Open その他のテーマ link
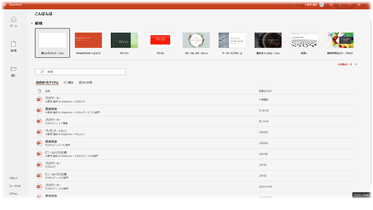 coord(344,64)
